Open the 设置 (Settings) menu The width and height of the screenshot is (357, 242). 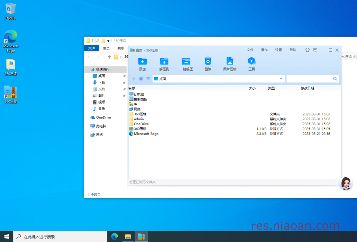(279, 50)
